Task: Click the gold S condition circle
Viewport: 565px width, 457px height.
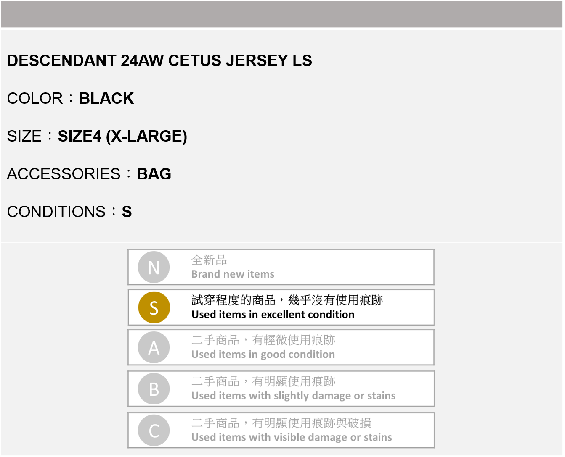Action: click(x=154, y=307)
